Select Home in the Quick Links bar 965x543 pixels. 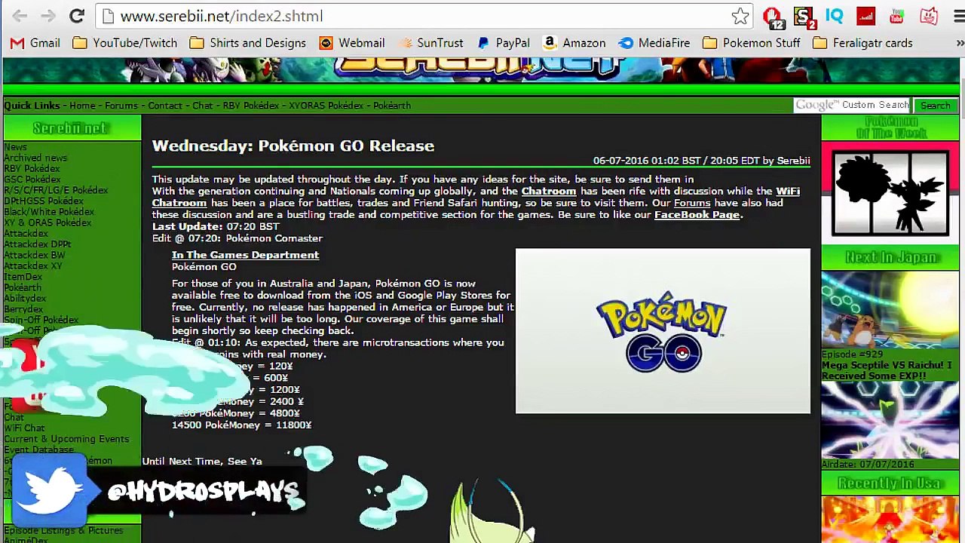click(82, 106)
